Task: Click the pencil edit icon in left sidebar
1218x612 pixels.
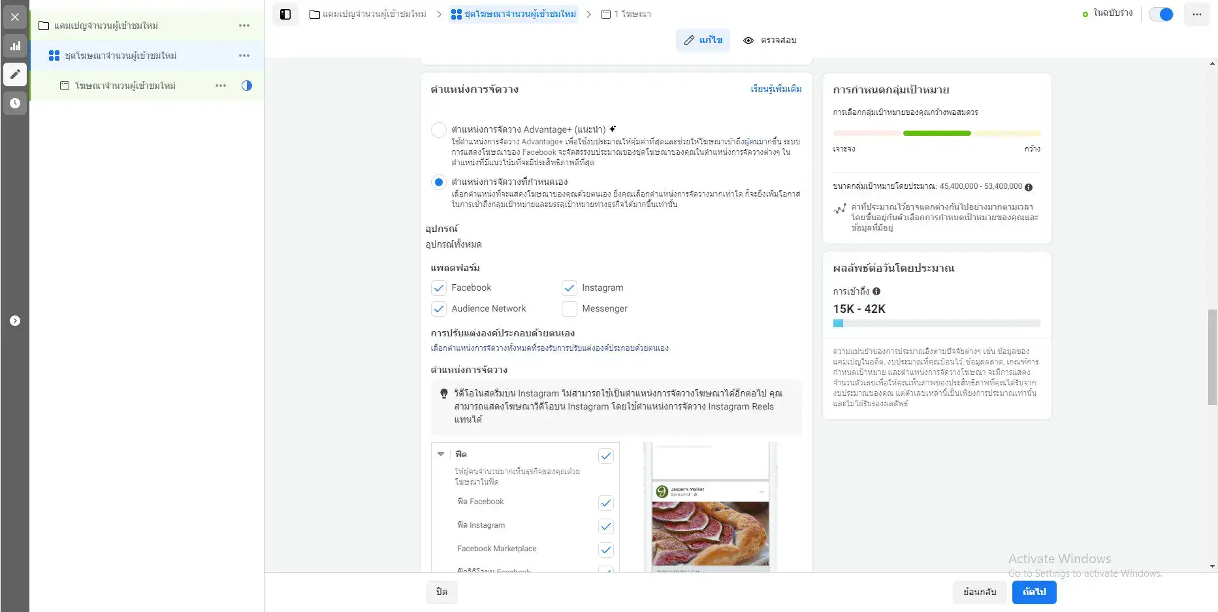Action: 15,74
